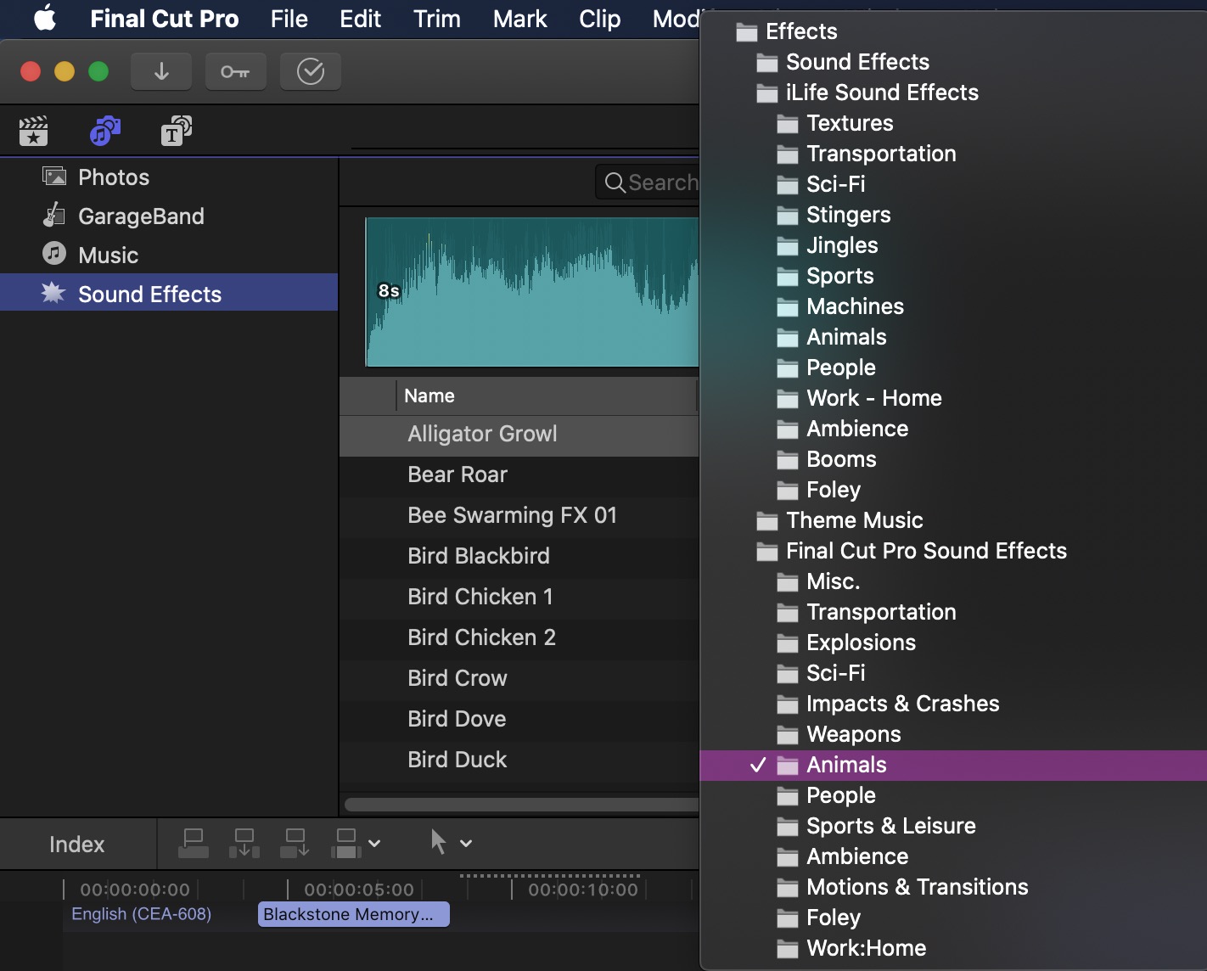Open the Keyword Editor key button

235,72
